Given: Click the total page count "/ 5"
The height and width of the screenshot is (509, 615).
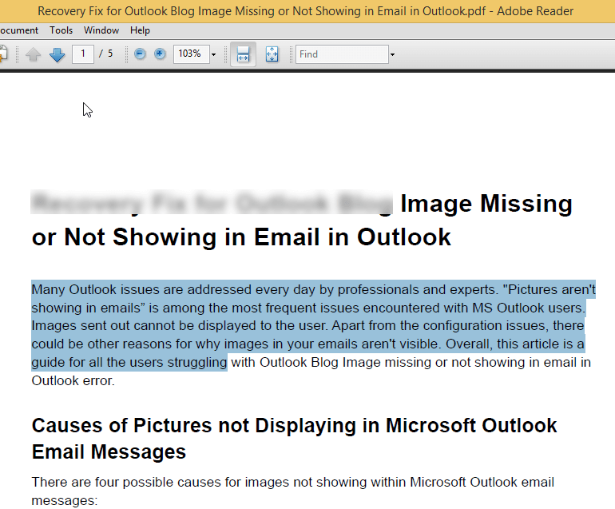Looking at the screenshot, I should pos(106,54).
